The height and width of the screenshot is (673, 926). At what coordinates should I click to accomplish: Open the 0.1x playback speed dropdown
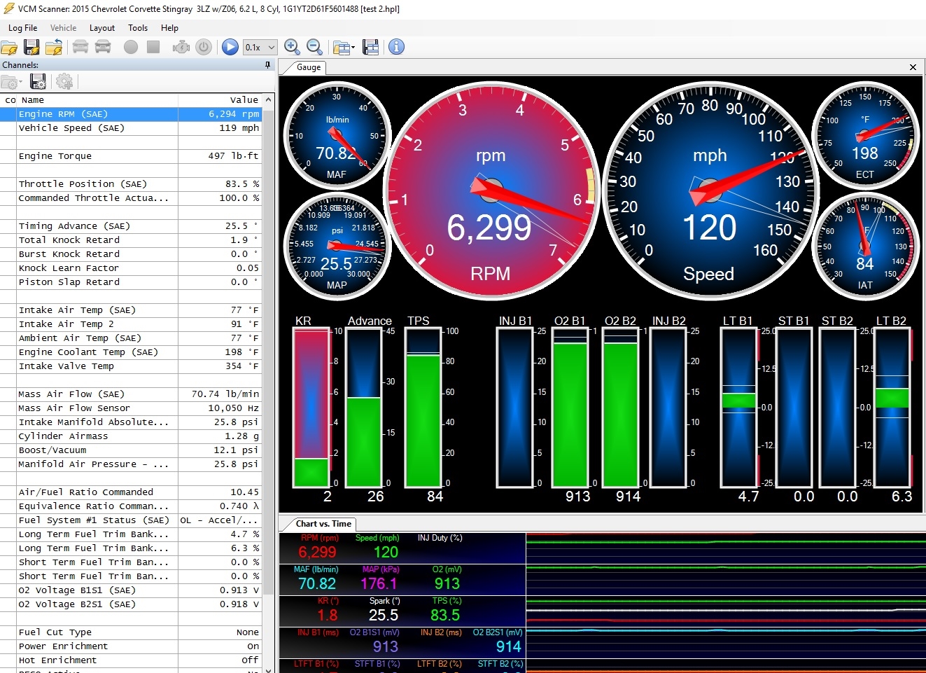pyautogui.click(x=260, y=48)
